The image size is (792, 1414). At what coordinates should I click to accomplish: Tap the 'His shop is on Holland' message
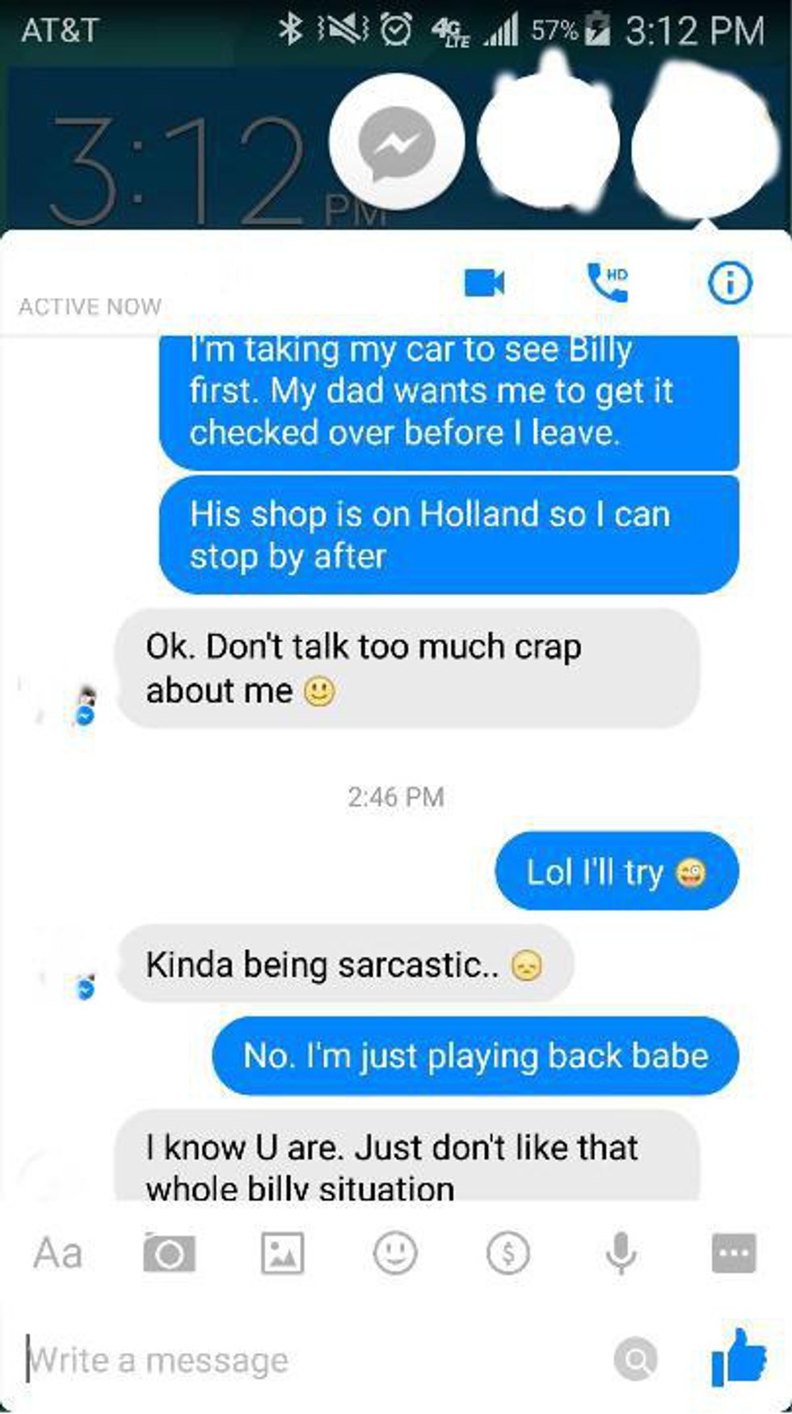pyautogui.click(x=449, y=534)
